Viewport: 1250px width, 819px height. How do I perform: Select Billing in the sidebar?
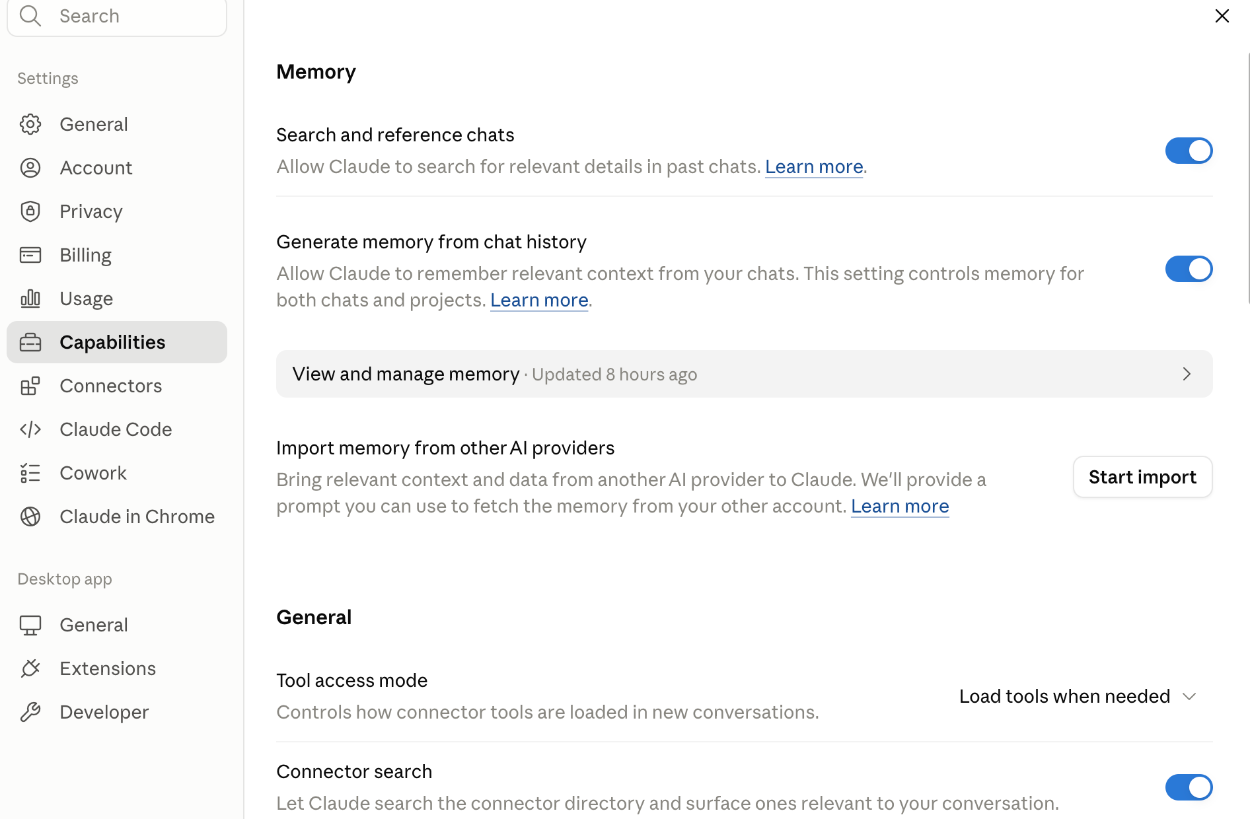tap(117, 255)
